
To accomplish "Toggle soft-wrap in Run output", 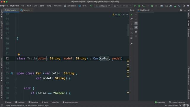I will (136, 23).
